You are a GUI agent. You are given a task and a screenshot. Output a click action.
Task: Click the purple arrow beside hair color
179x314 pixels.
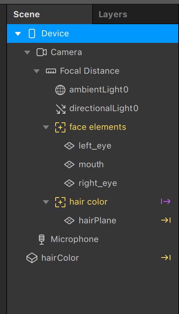[x=166, y=201]
